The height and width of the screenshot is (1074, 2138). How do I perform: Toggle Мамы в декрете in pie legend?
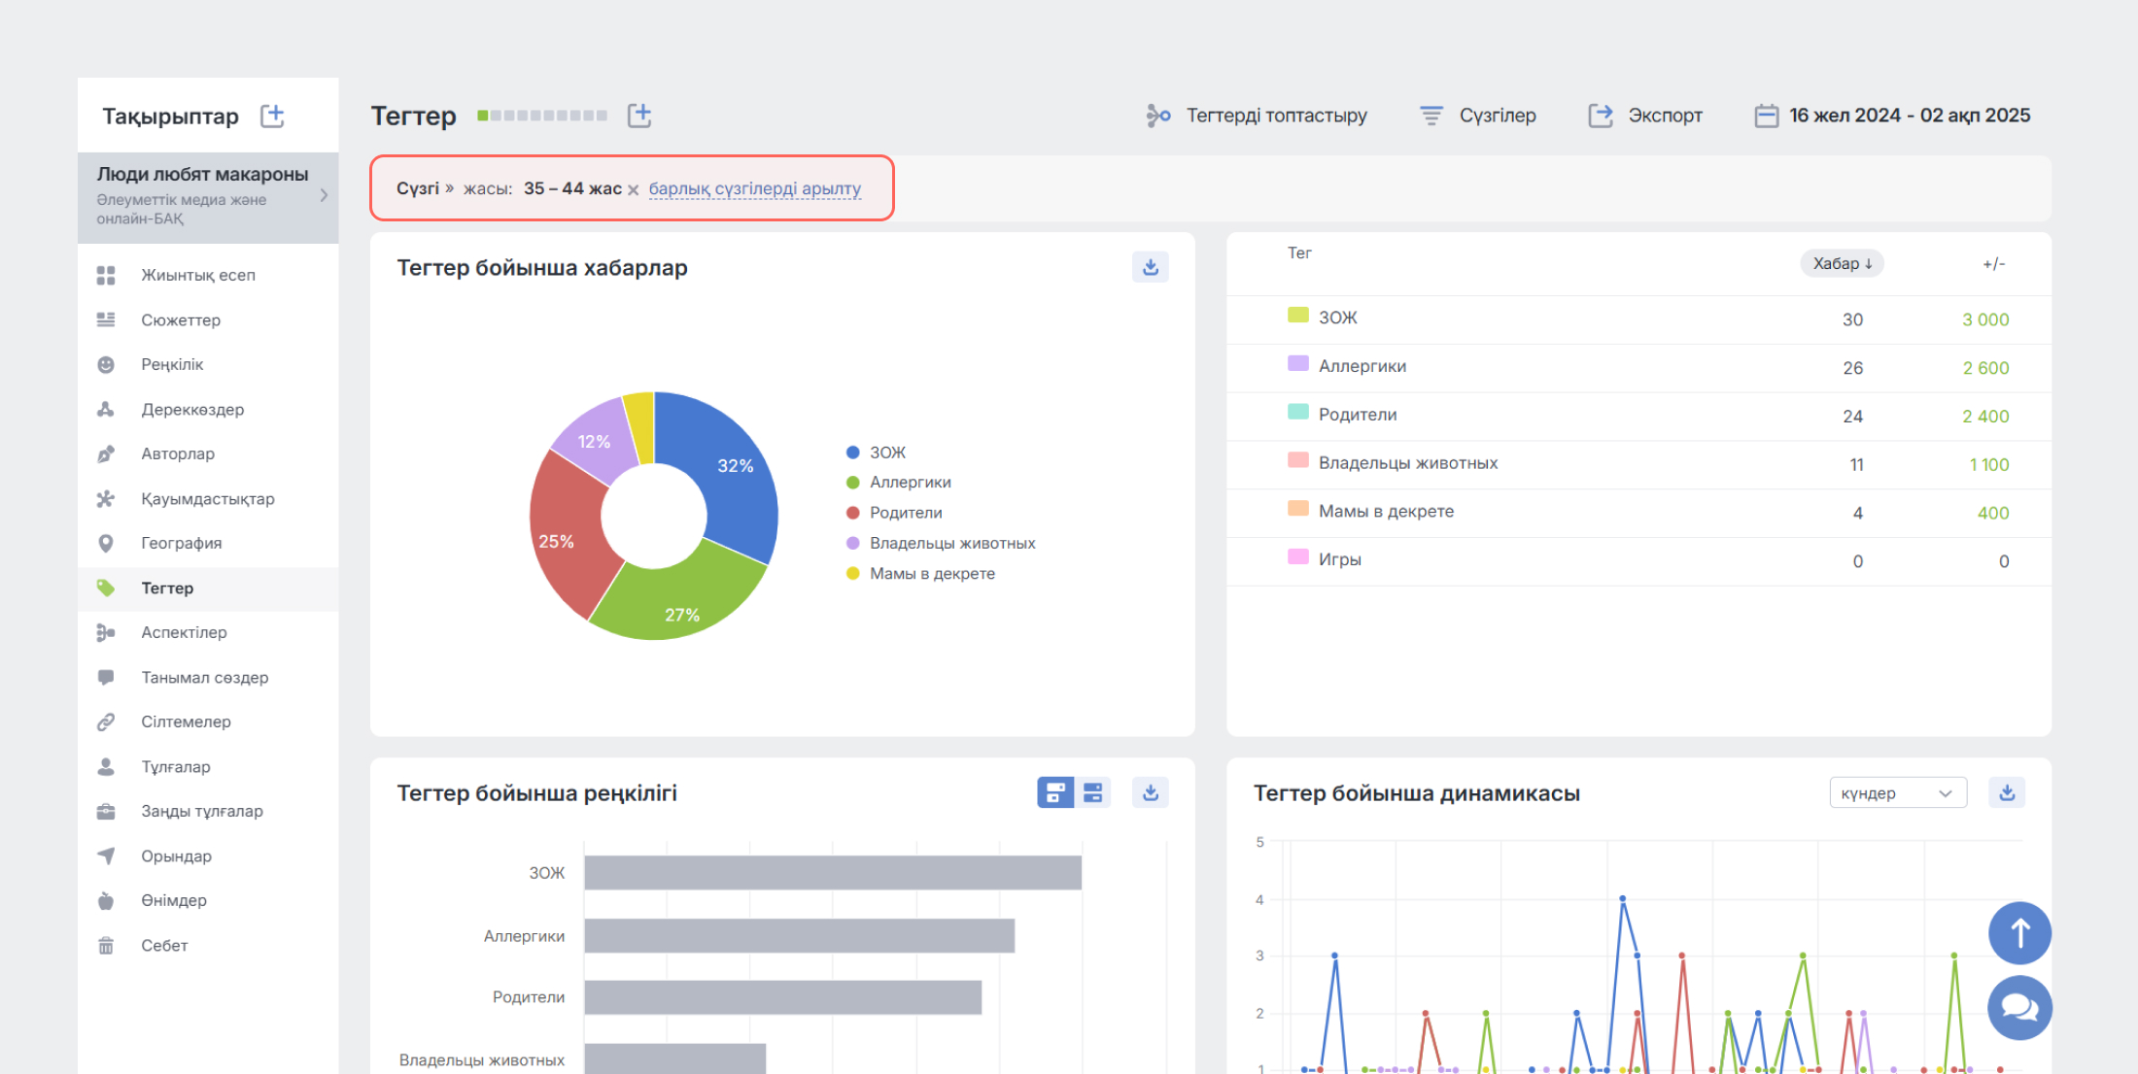tap(920, 573)
